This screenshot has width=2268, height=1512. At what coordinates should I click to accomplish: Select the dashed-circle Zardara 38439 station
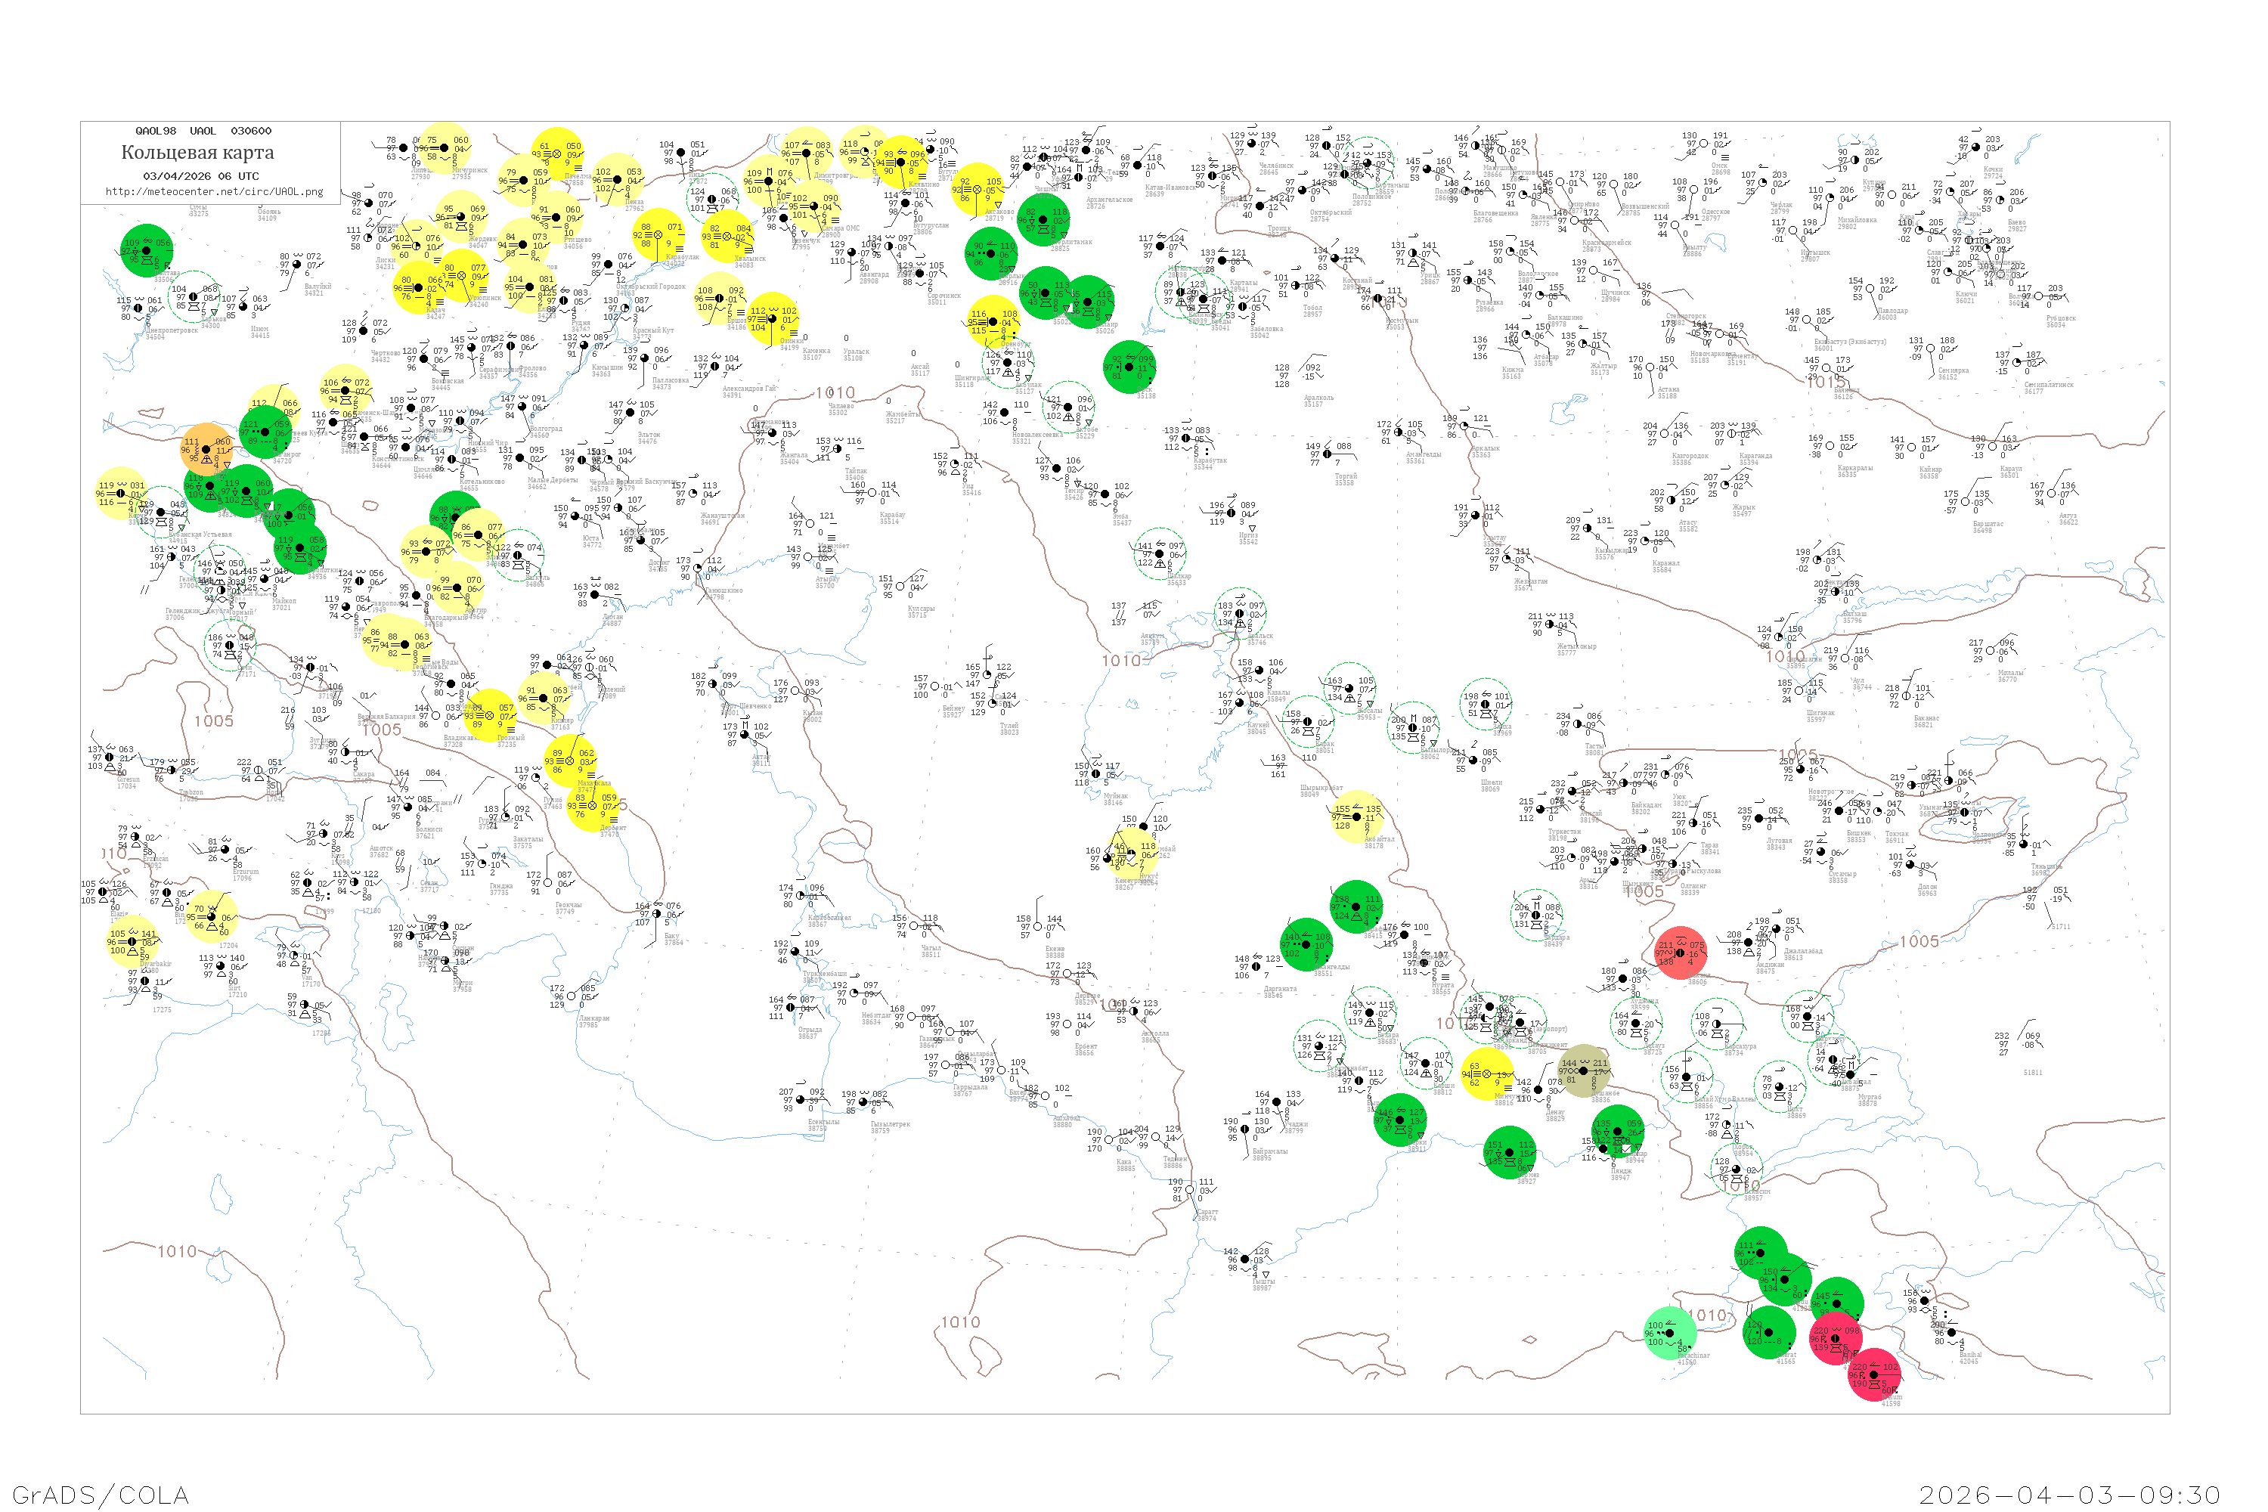pos(1536,915)
